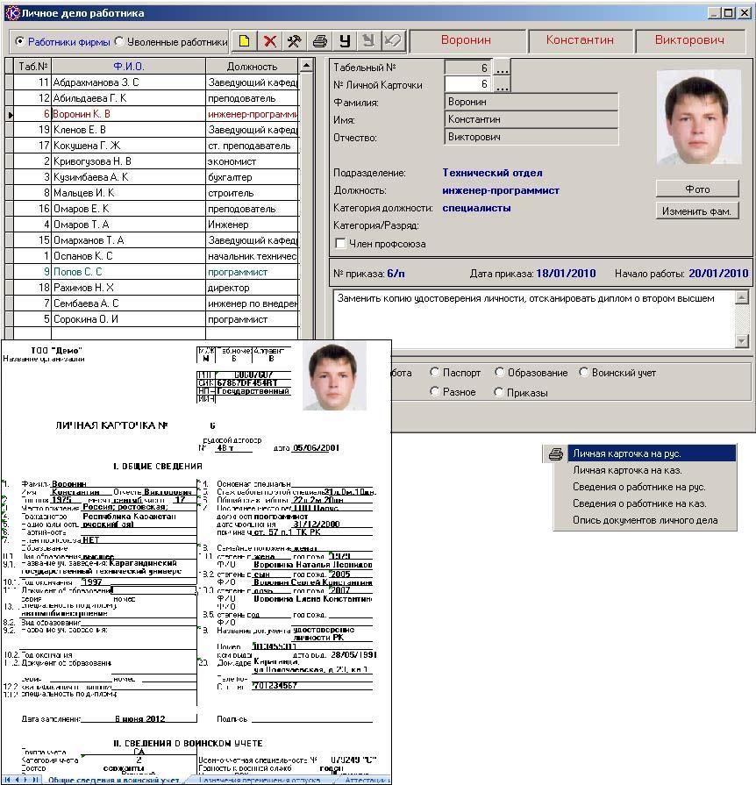Click the order date 18/01/2010
Screen dimensions: 756x785
tap(566, 274)
